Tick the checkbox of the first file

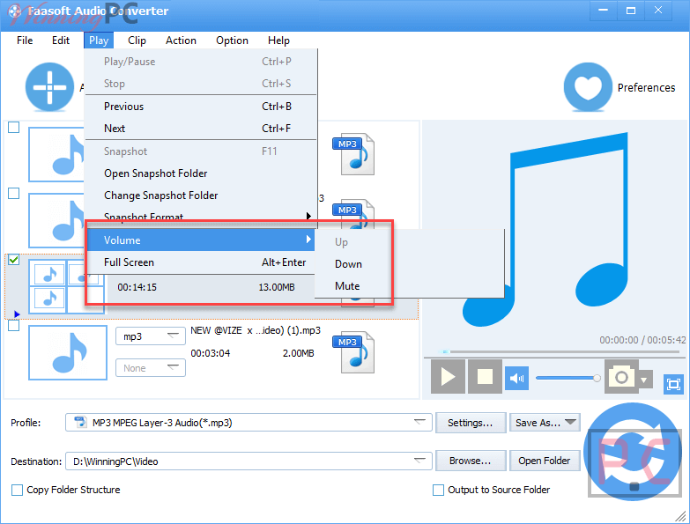(x=13, y=127)
